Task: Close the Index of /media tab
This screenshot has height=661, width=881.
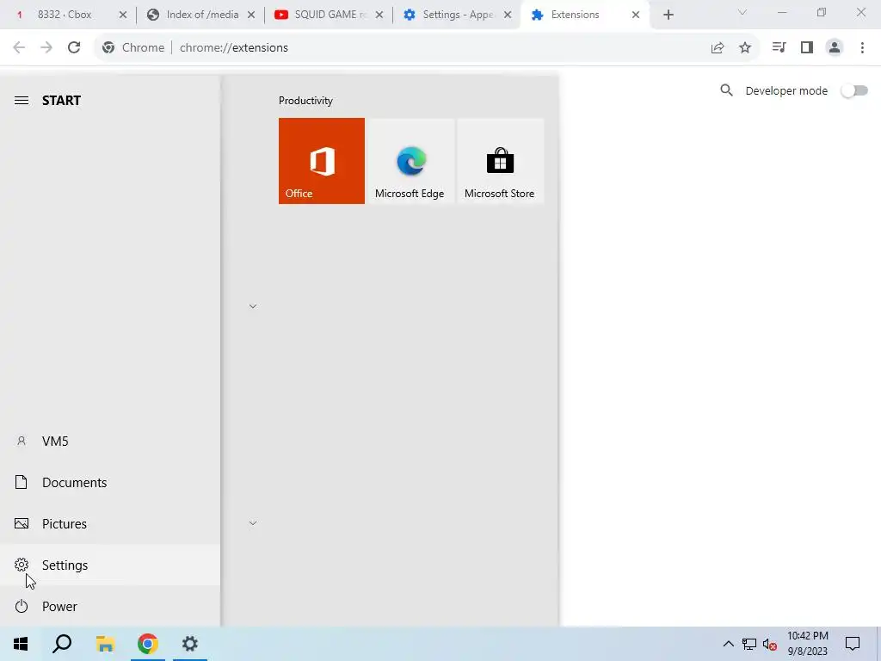Action: [x=251, y=15]
